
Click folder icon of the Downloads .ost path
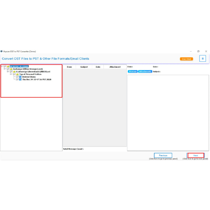14,71
